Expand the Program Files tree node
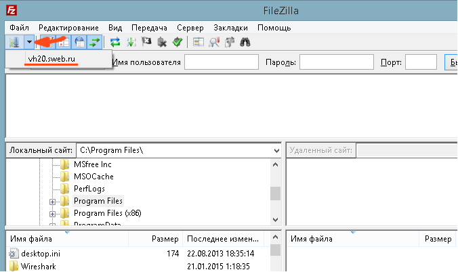Viewport: 458px width, 272px height. point(52,202)
